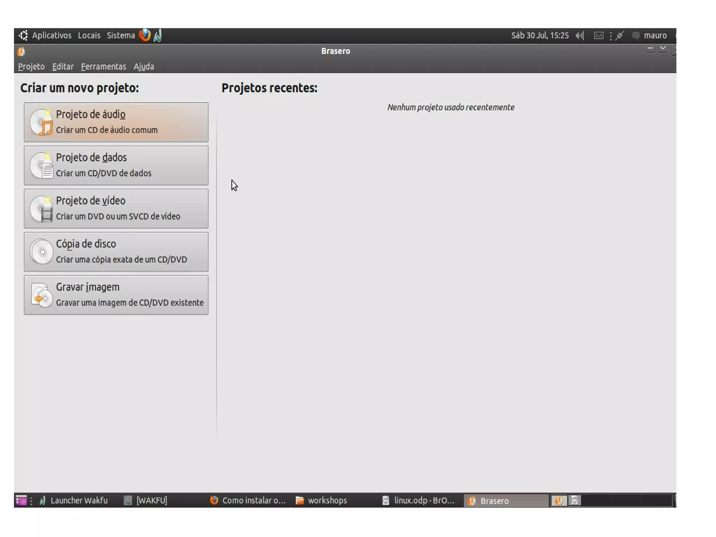This screenshot has width=716, height=537.
Task: Click the Criar um novo projeto heading
Action: tap(79, 88)
